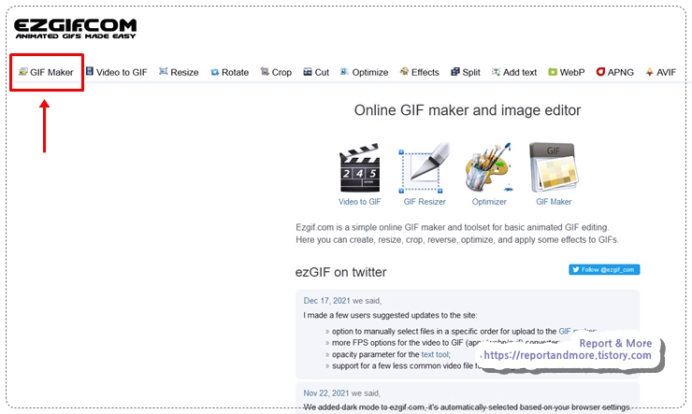Click the small icon beside Cut
The width and height of the screenshot is (692, 414).
click(308, 72)
